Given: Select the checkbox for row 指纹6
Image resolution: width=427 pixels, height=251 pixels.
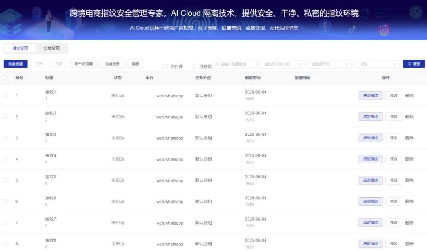Looking at the screenshot, I should [5, 202].
